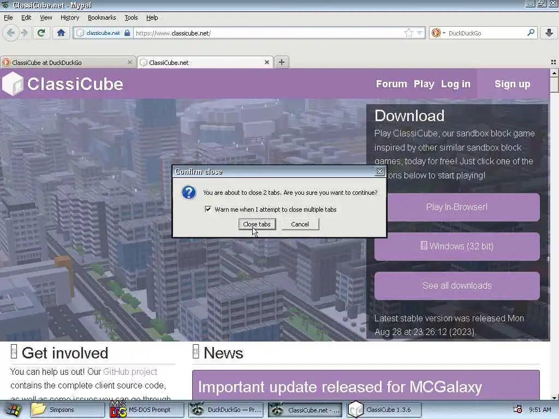Confirm with the Close tabs button
559x419 pixels.
(257, 224)
